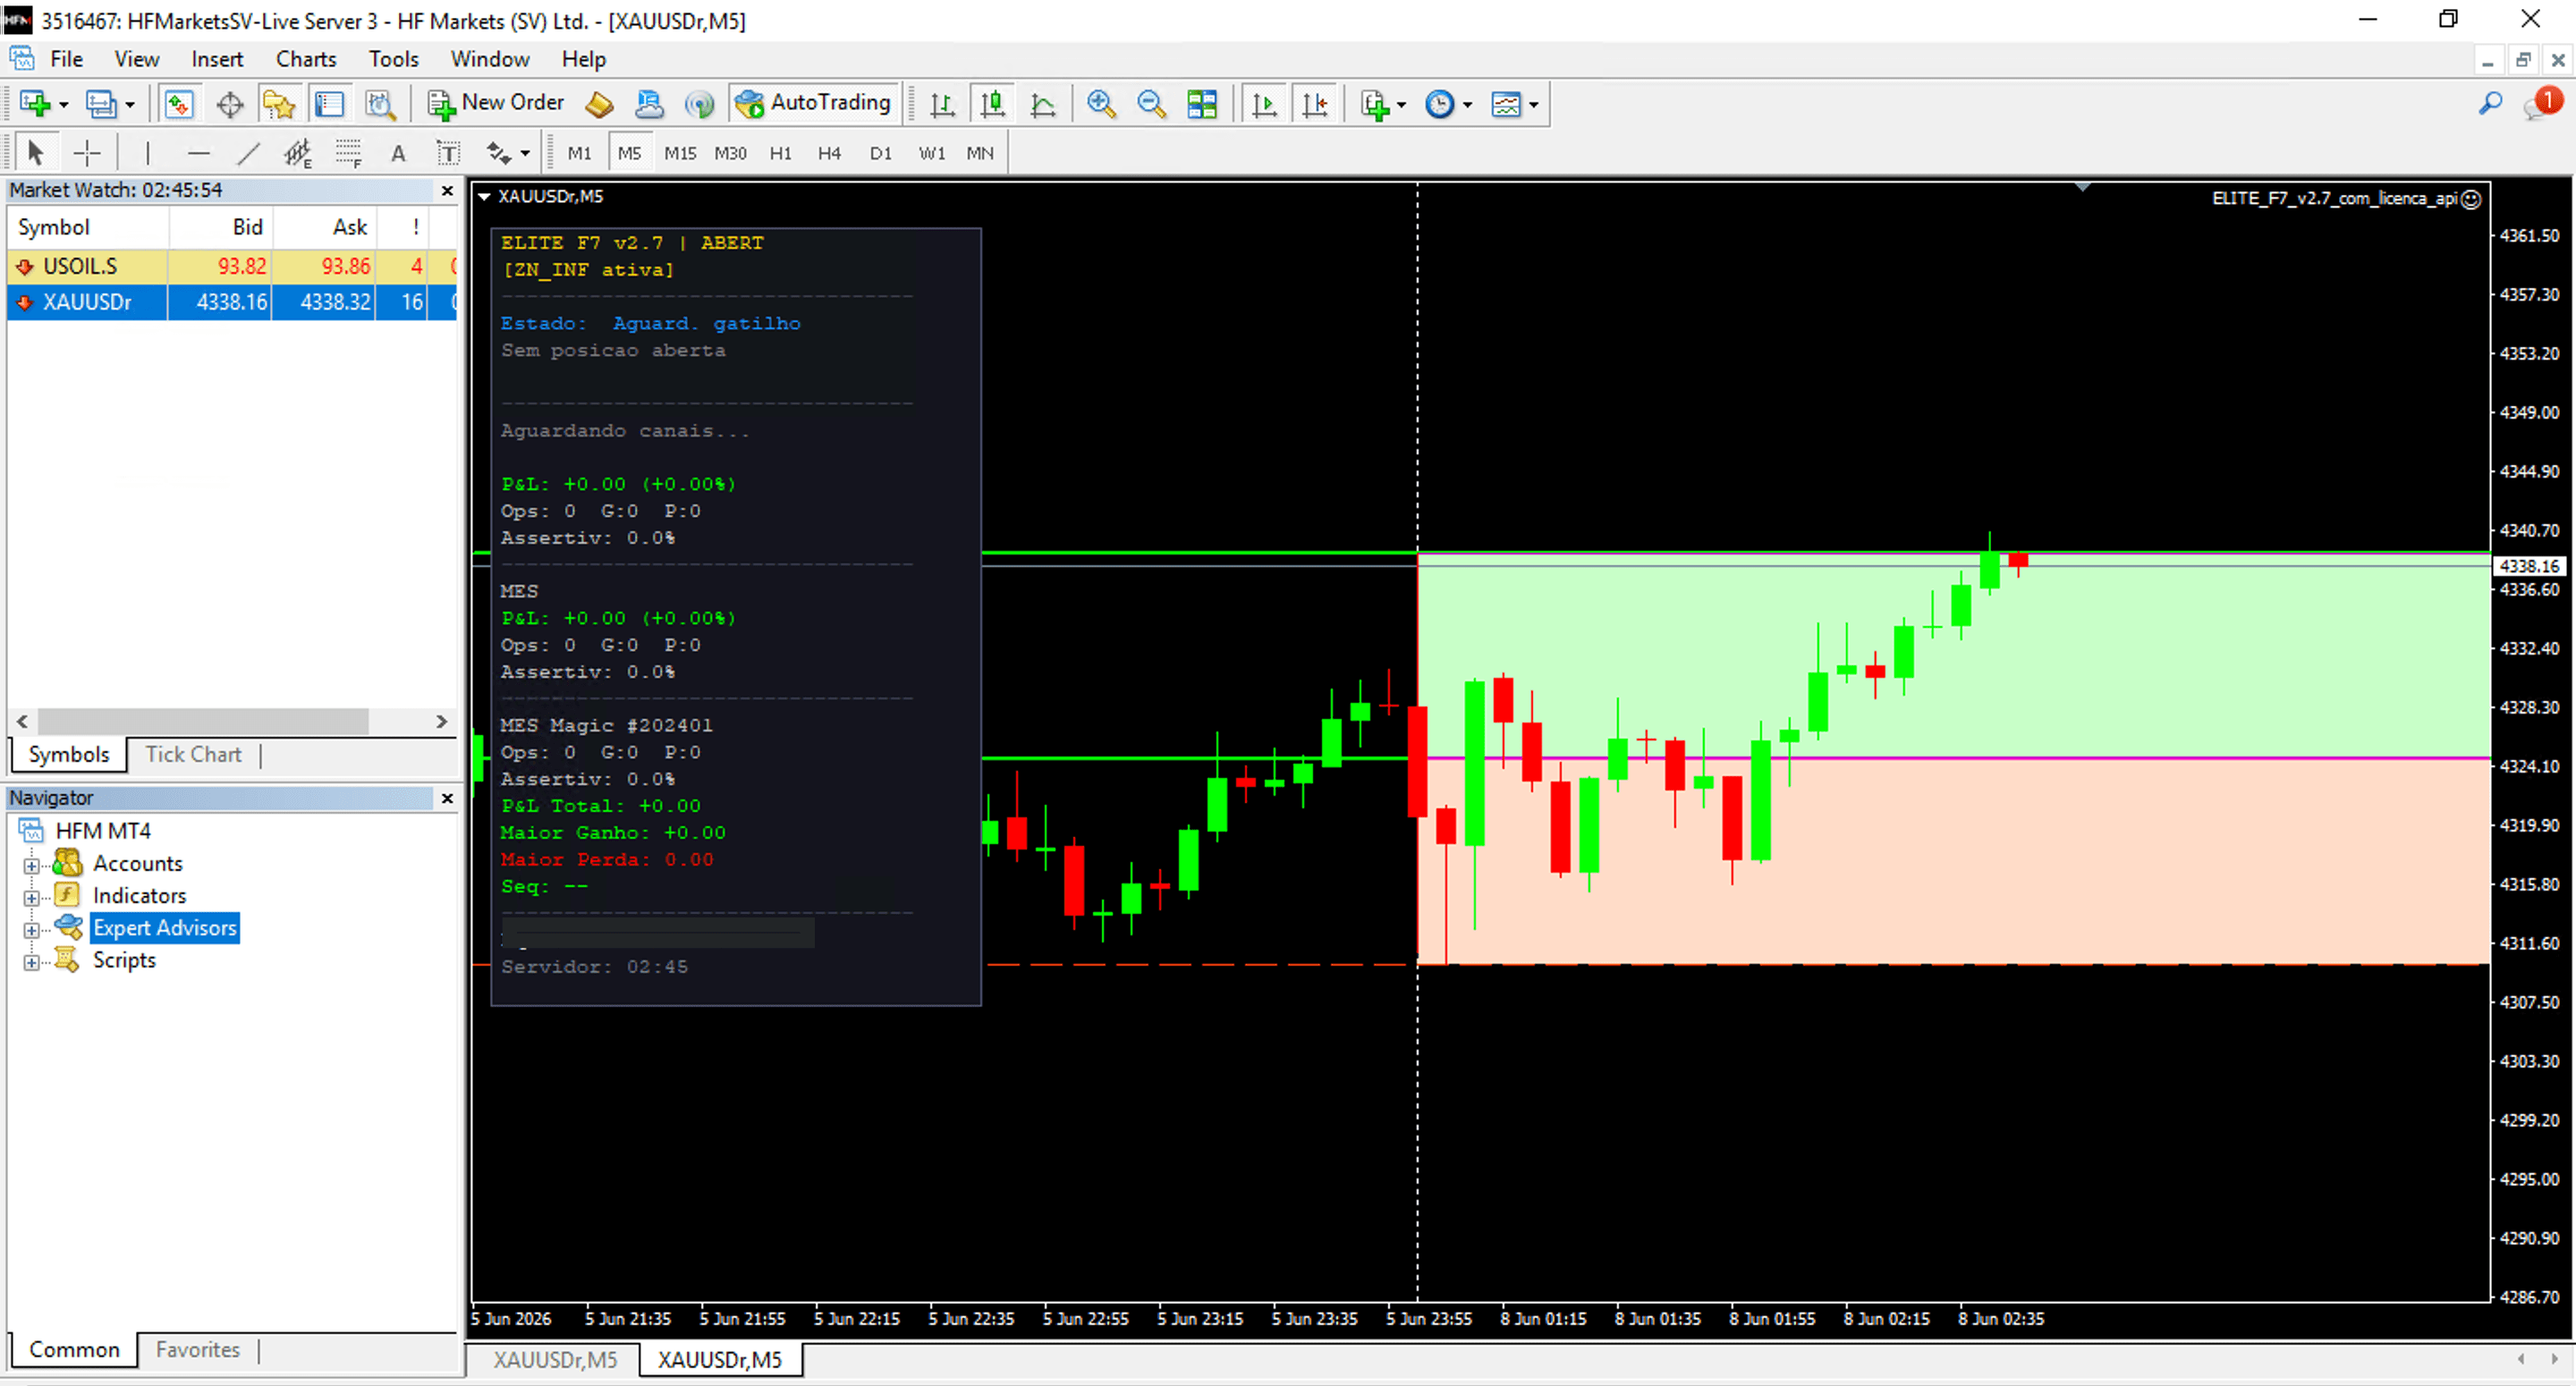Open the search magnifier icon
This screenshot has width=2576, height=1386.
click(x=2490, y=104)
